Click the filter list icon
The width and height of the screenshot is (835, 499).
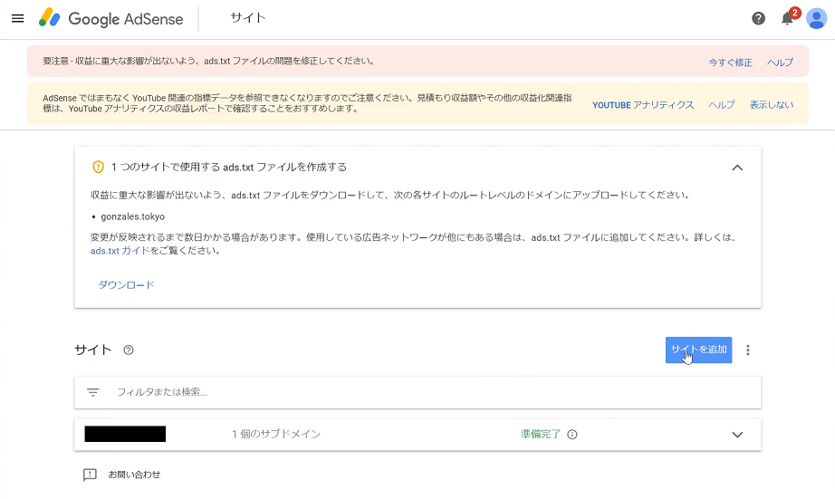(x=93, y=392)
